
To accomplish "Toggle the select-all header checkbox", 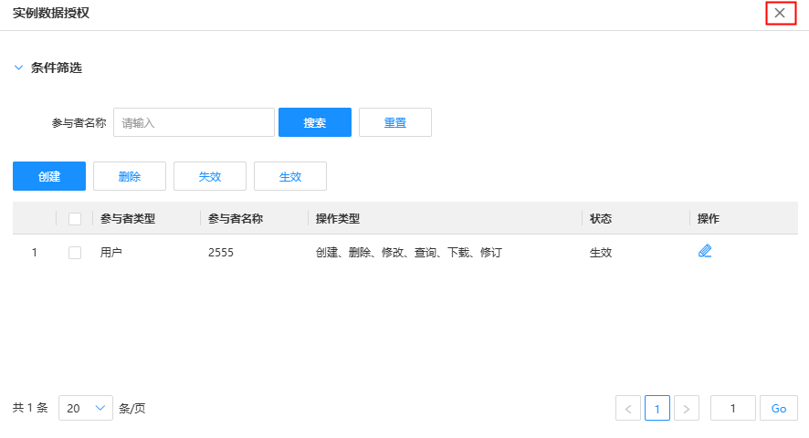I will pyautogui.click(x=75, y=219).
